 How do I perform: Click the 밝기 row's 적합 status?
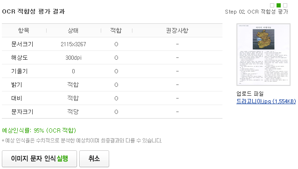click(73, 84)
